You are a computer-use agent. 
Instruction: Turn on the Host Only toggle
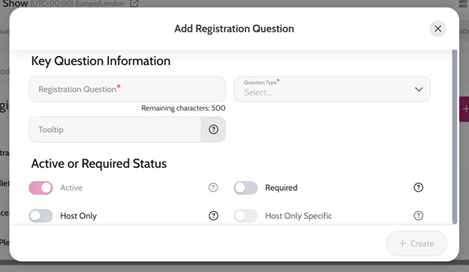point(41,216)
